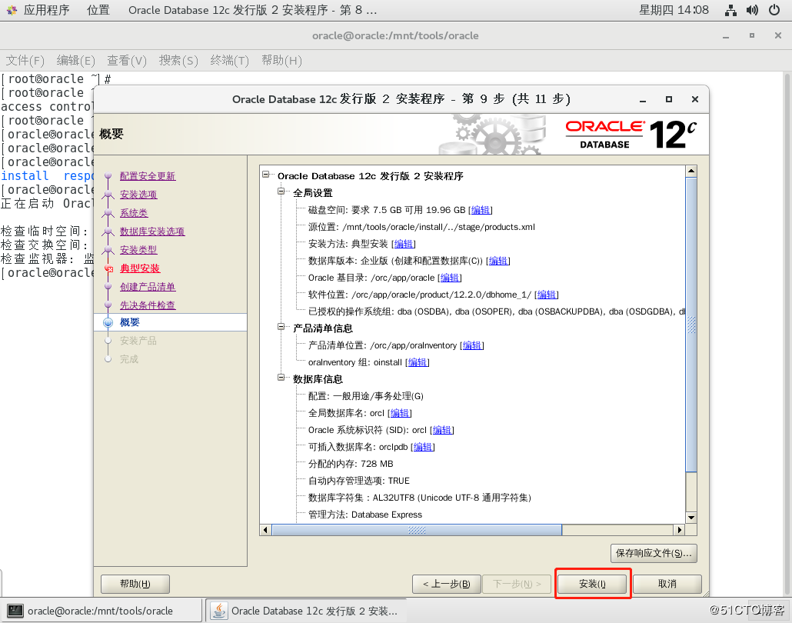Minimize the terminal window

click(x=726, y=36)
